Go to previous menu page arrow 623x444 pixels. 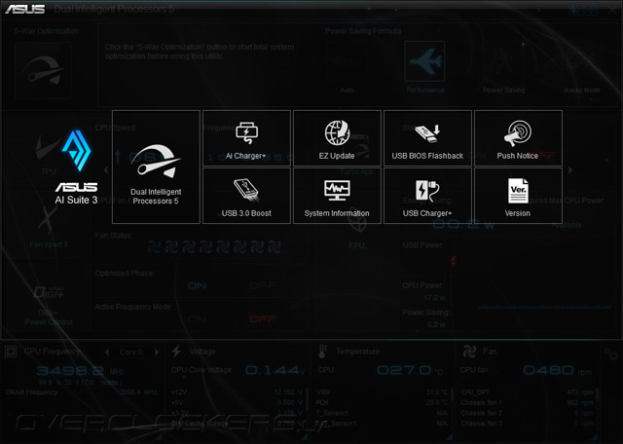coord(106,169)
